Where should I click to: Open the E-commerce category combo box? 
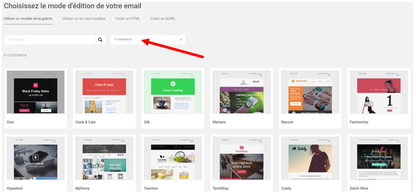coord(148,40)
